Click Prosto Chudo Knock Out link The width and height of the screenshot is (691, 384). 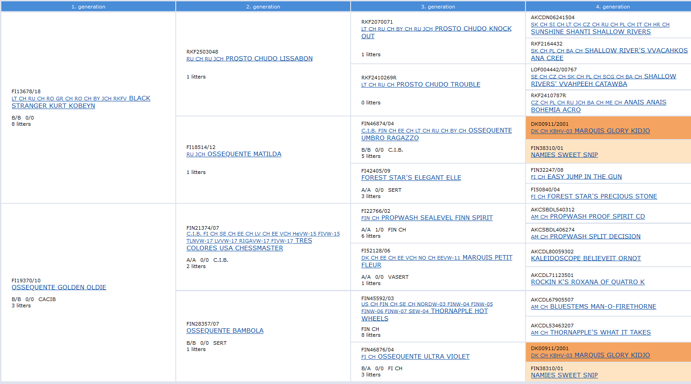point(473,29)
